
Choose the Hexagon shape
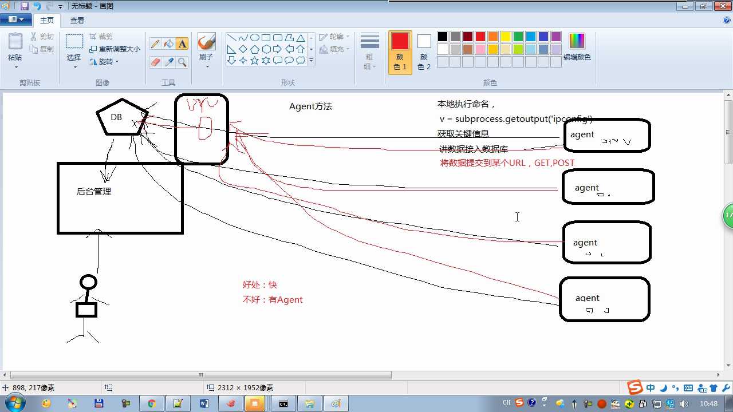[x=266, y=49]
